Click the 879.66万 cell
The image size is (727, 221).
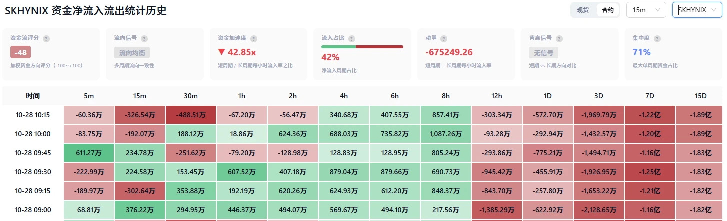(395, 172)
